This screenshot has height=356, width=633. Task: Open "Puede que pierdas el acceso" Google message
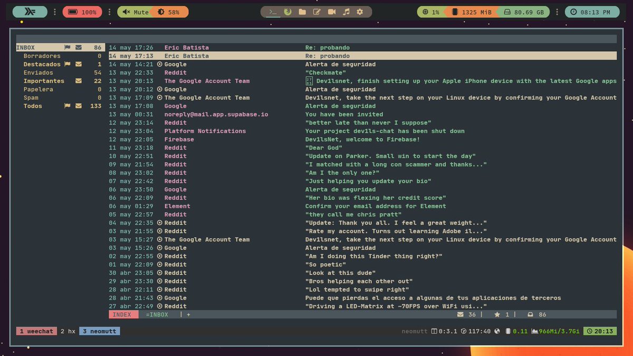click(x=362, y=298)
